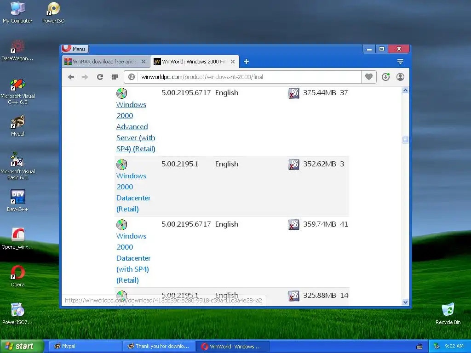Click the 375.44MB size value
471x353 pixels.
coord(320,93)
